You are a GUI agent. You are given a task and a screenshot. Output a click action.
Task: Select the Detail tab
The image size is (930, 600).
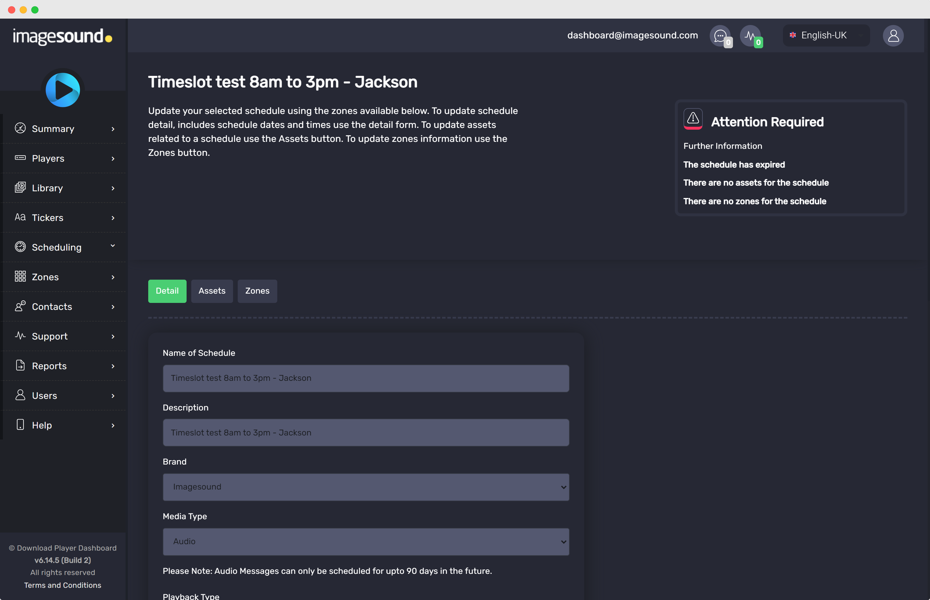pos(167,291)
